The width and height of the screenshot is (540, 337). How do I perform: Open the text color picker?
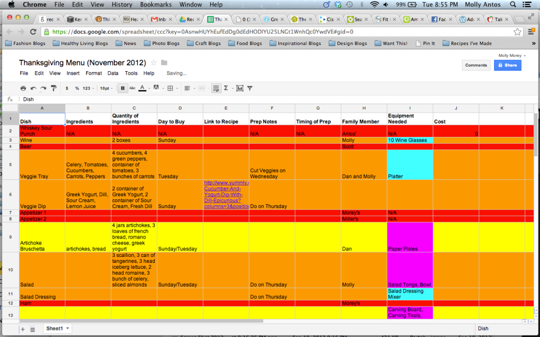143,88
